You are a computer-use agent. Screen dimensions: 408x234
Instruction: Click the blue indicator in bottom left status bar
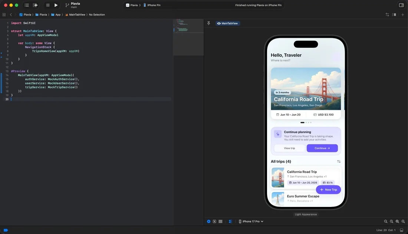tap(6, 230)
